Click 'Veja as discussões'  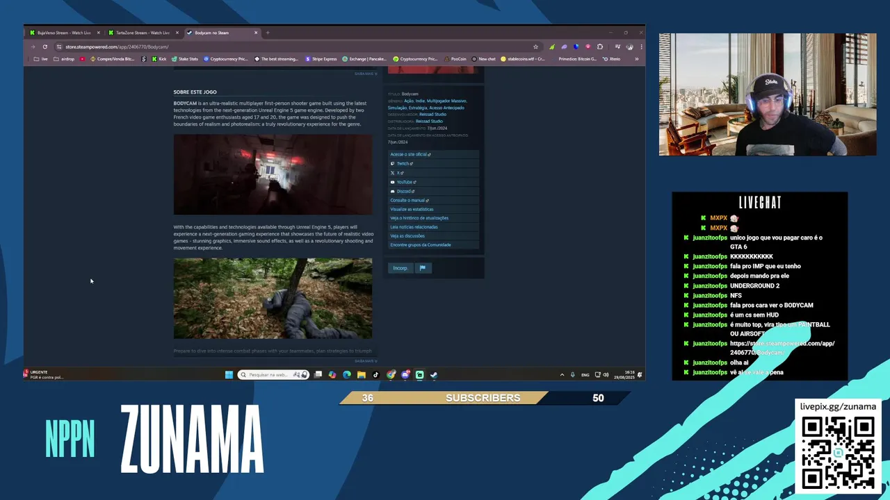(433, 236)
